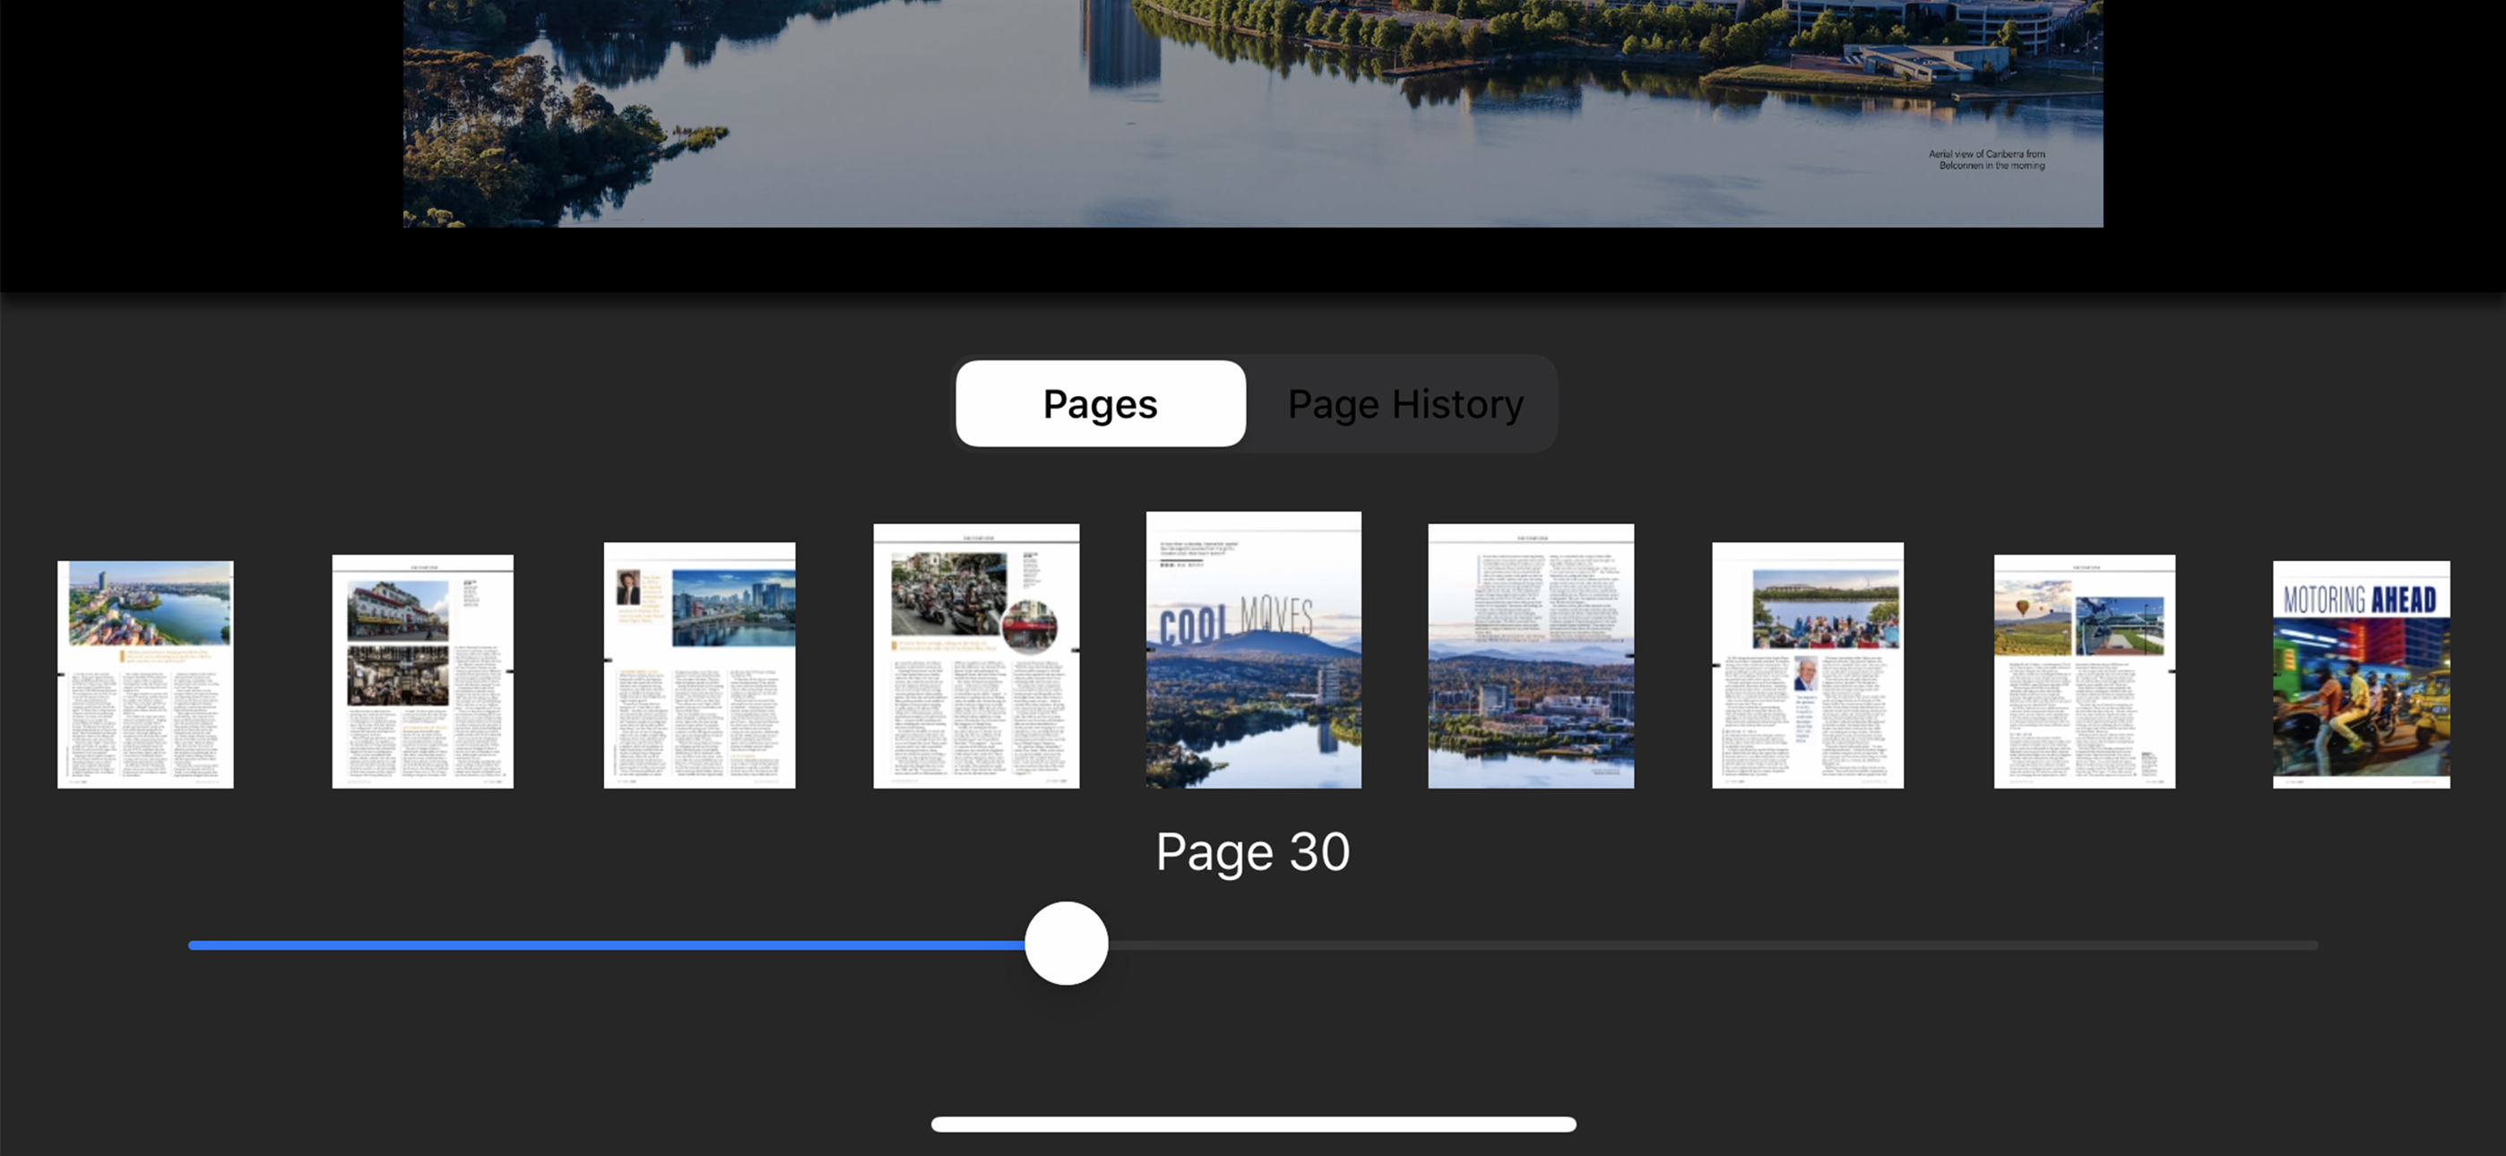
Task: Tap black margin right of main photo
Action: coord(2305,116)
